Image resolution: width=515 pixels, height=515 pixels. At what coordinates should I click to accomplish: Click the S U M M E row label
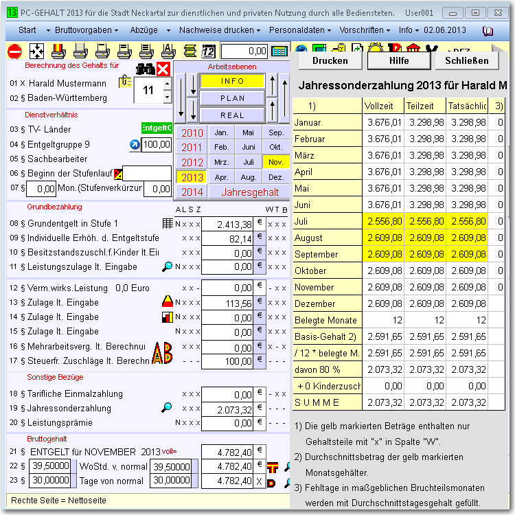(x=327, y=402)
